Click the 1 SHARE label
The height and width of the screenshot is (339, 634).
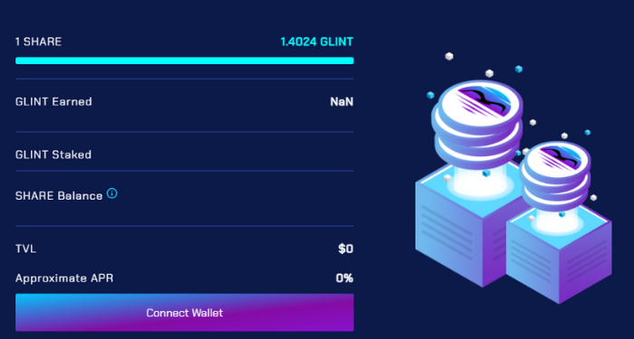pos(38,42)
